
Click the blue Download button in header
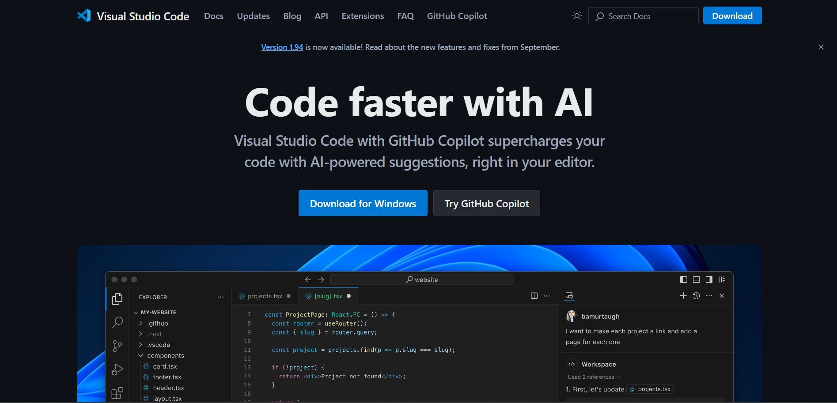click(732, 16)
